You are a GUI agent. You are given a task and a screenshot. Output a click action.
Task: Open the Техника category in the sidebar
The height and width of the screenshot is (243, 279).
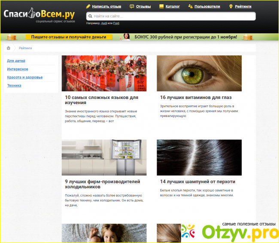pyautogui.click(x=14, y=85)
